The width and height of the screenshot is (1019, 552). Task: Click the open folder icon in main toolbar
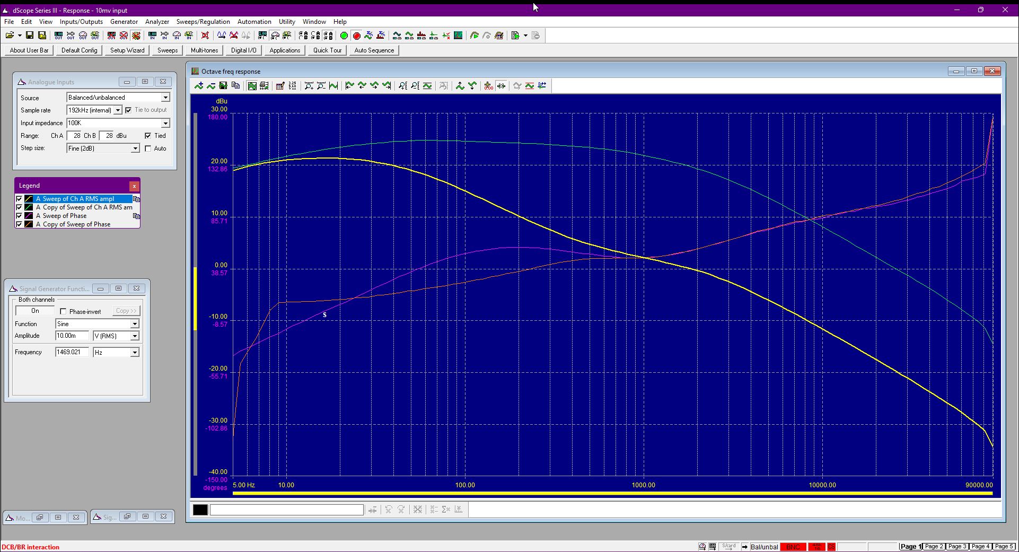point(10,36)
